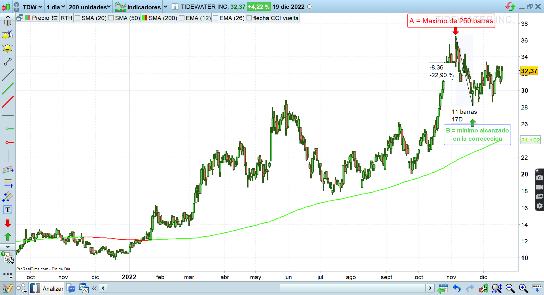Click the chart drawing pencil icon
The width and height of the screenshot is (544, 295).
(x=8, y=288)
